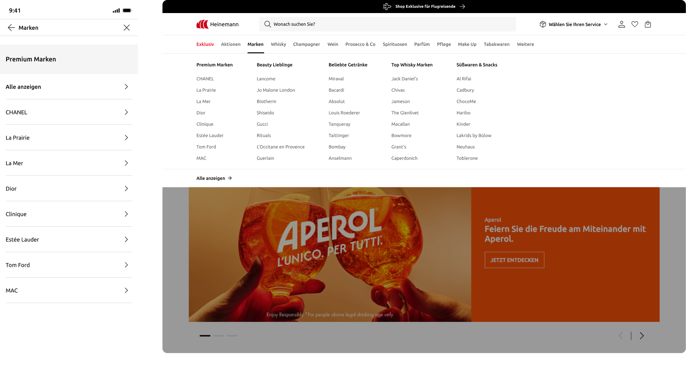Open Lancome brand link
Viewport: 686px width, 372px height.
266,79
